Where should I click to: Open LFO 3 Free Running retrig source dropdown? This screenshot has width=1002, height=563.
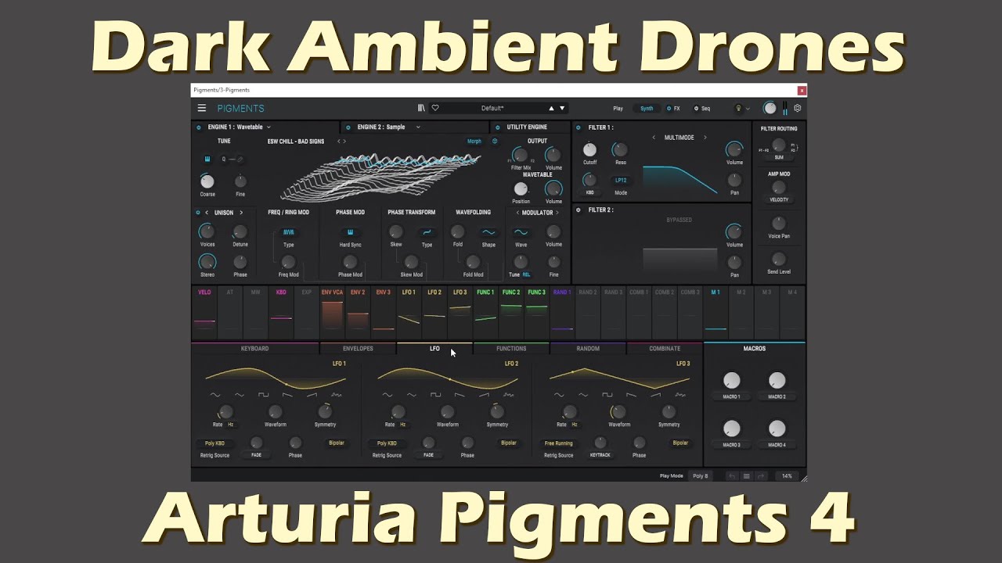(559, 443)
